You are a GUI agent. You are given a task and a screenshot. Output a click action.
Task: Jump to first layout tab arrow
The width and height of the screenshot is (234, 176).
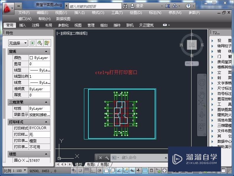57,165
